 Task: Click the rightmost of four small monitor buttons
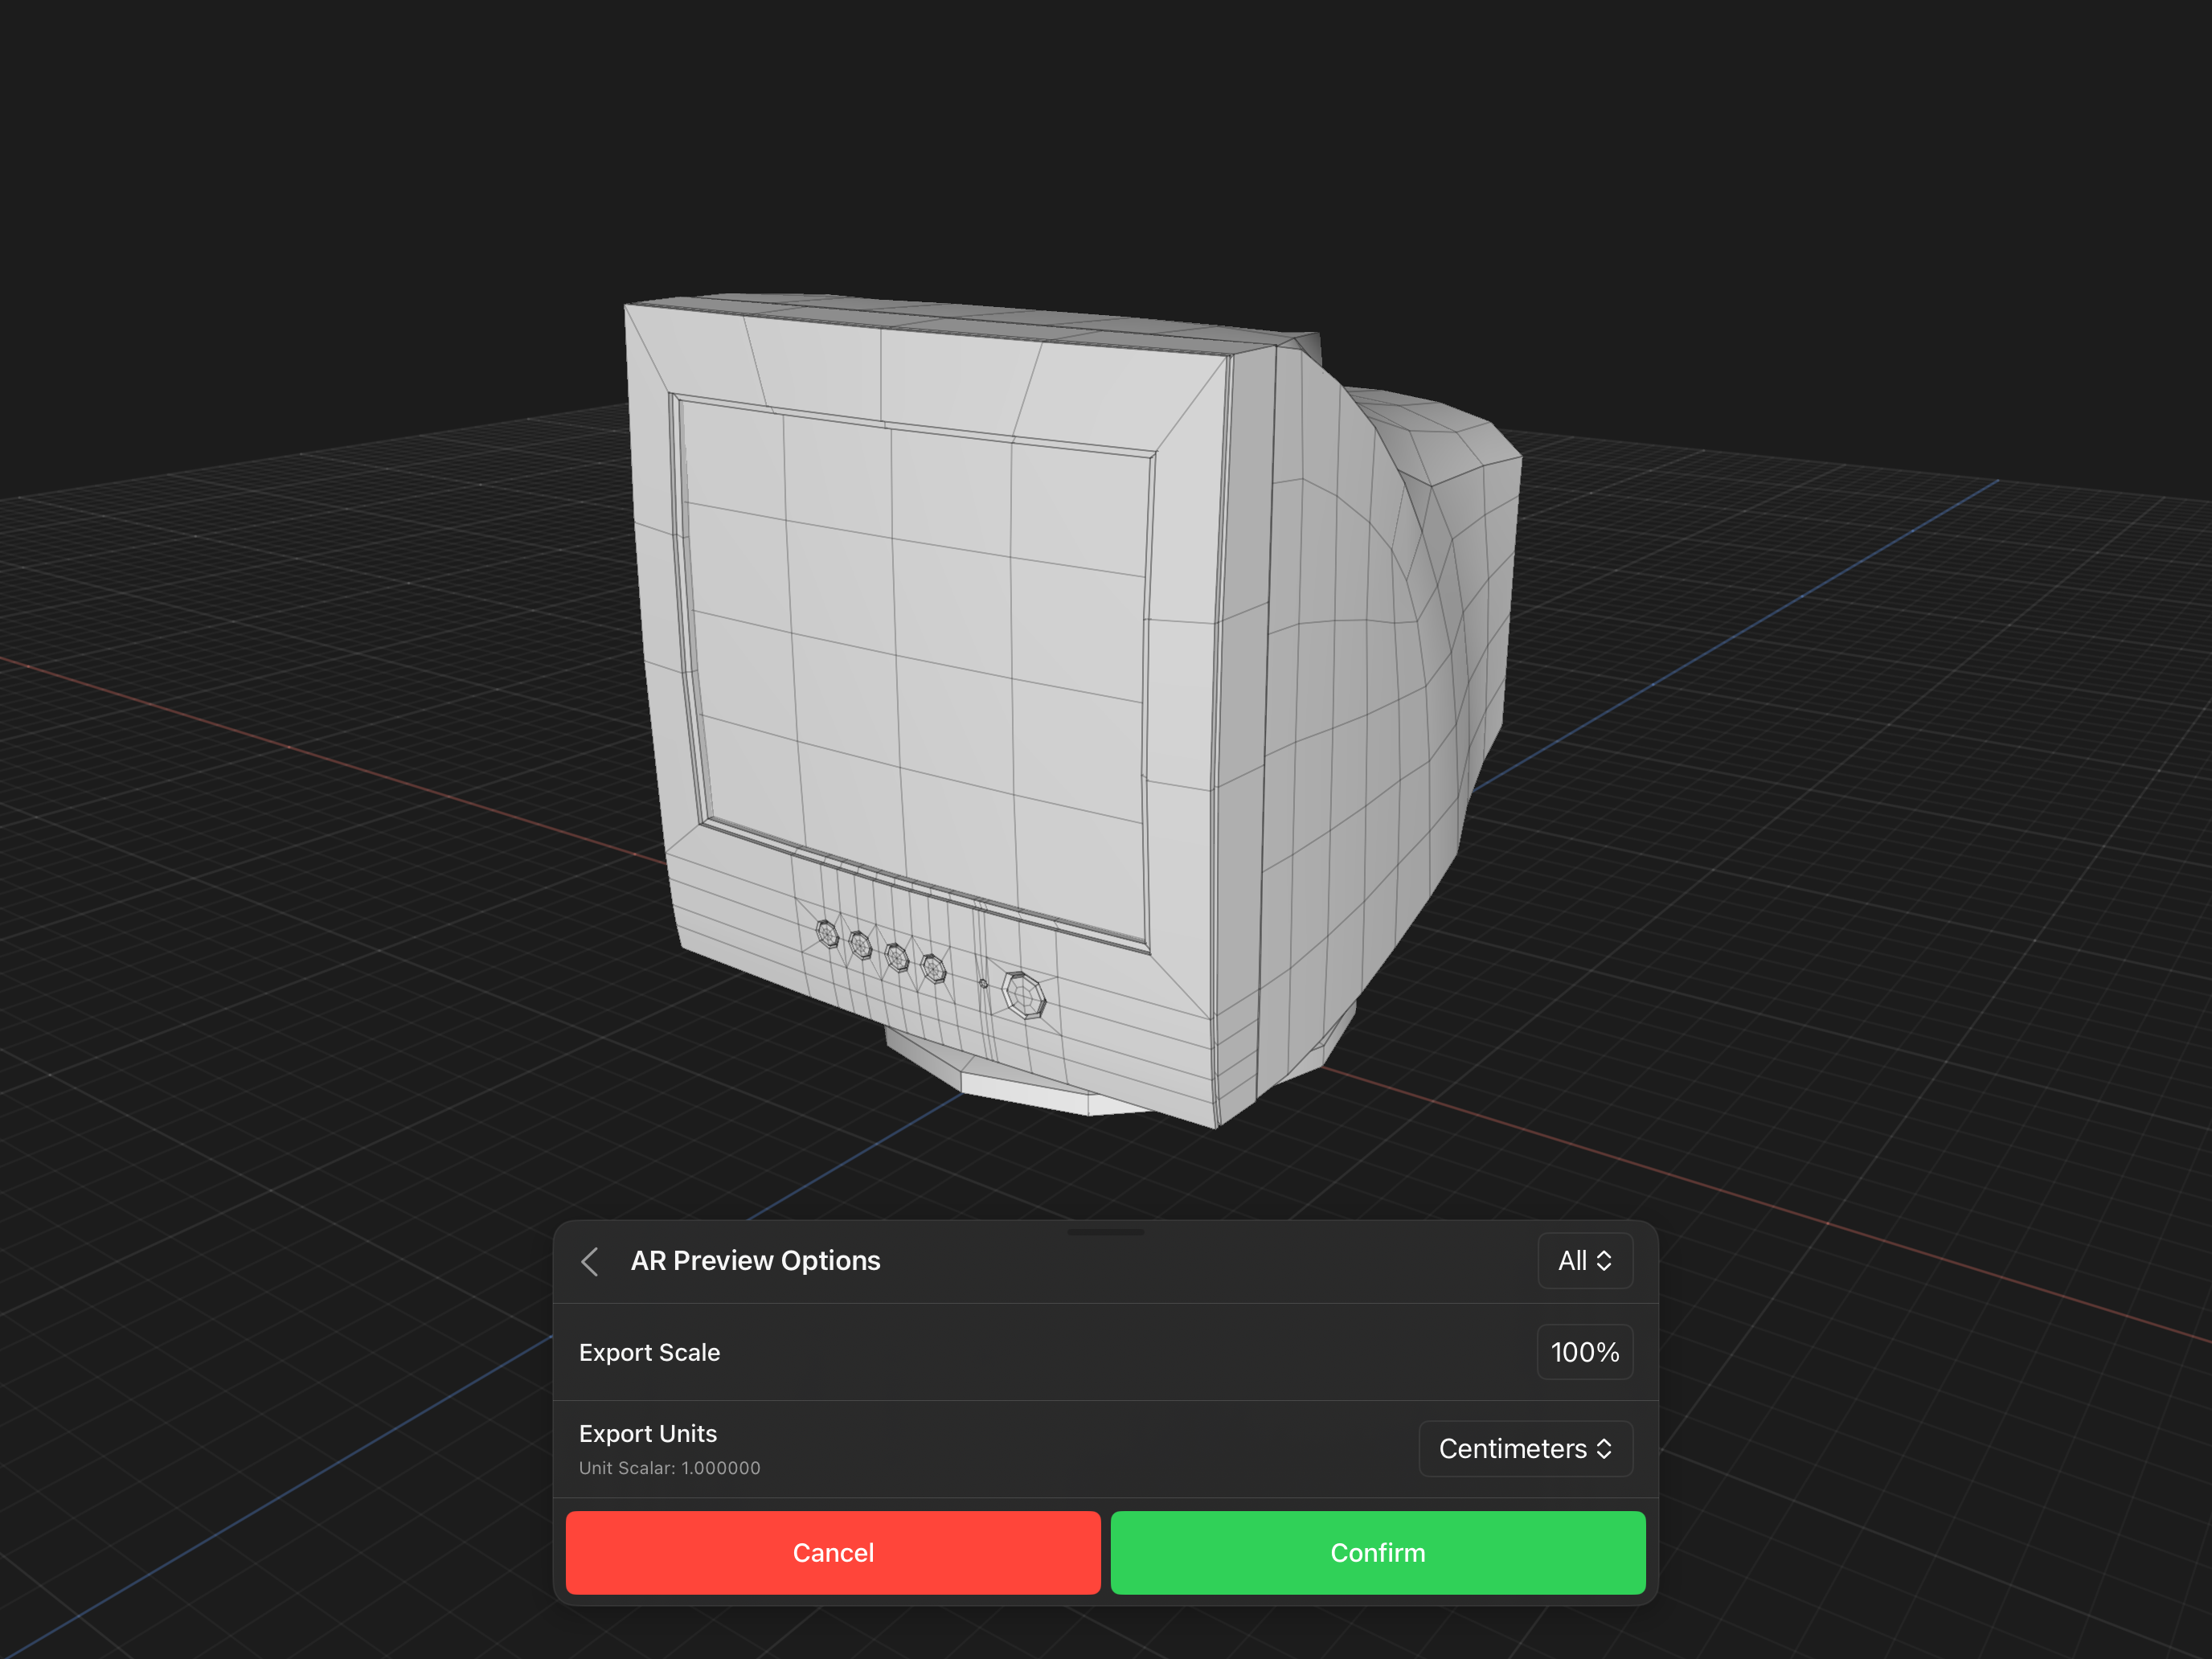[x=933, y=968]
